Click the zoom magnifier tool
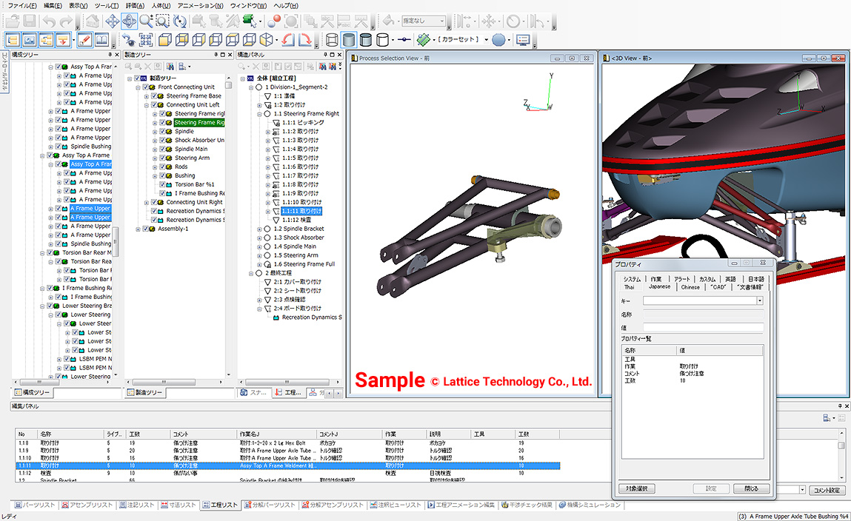 pyautogui.click(x=146, y=21)
